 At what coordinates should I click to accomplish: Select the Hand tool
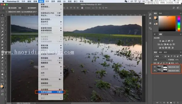(2, 74)
